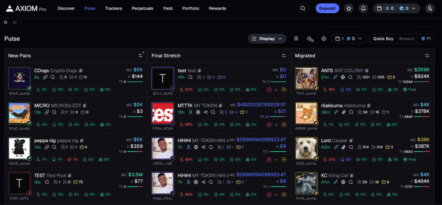
Task: Open the Rewards tab
Action: (x=218, y=9)
